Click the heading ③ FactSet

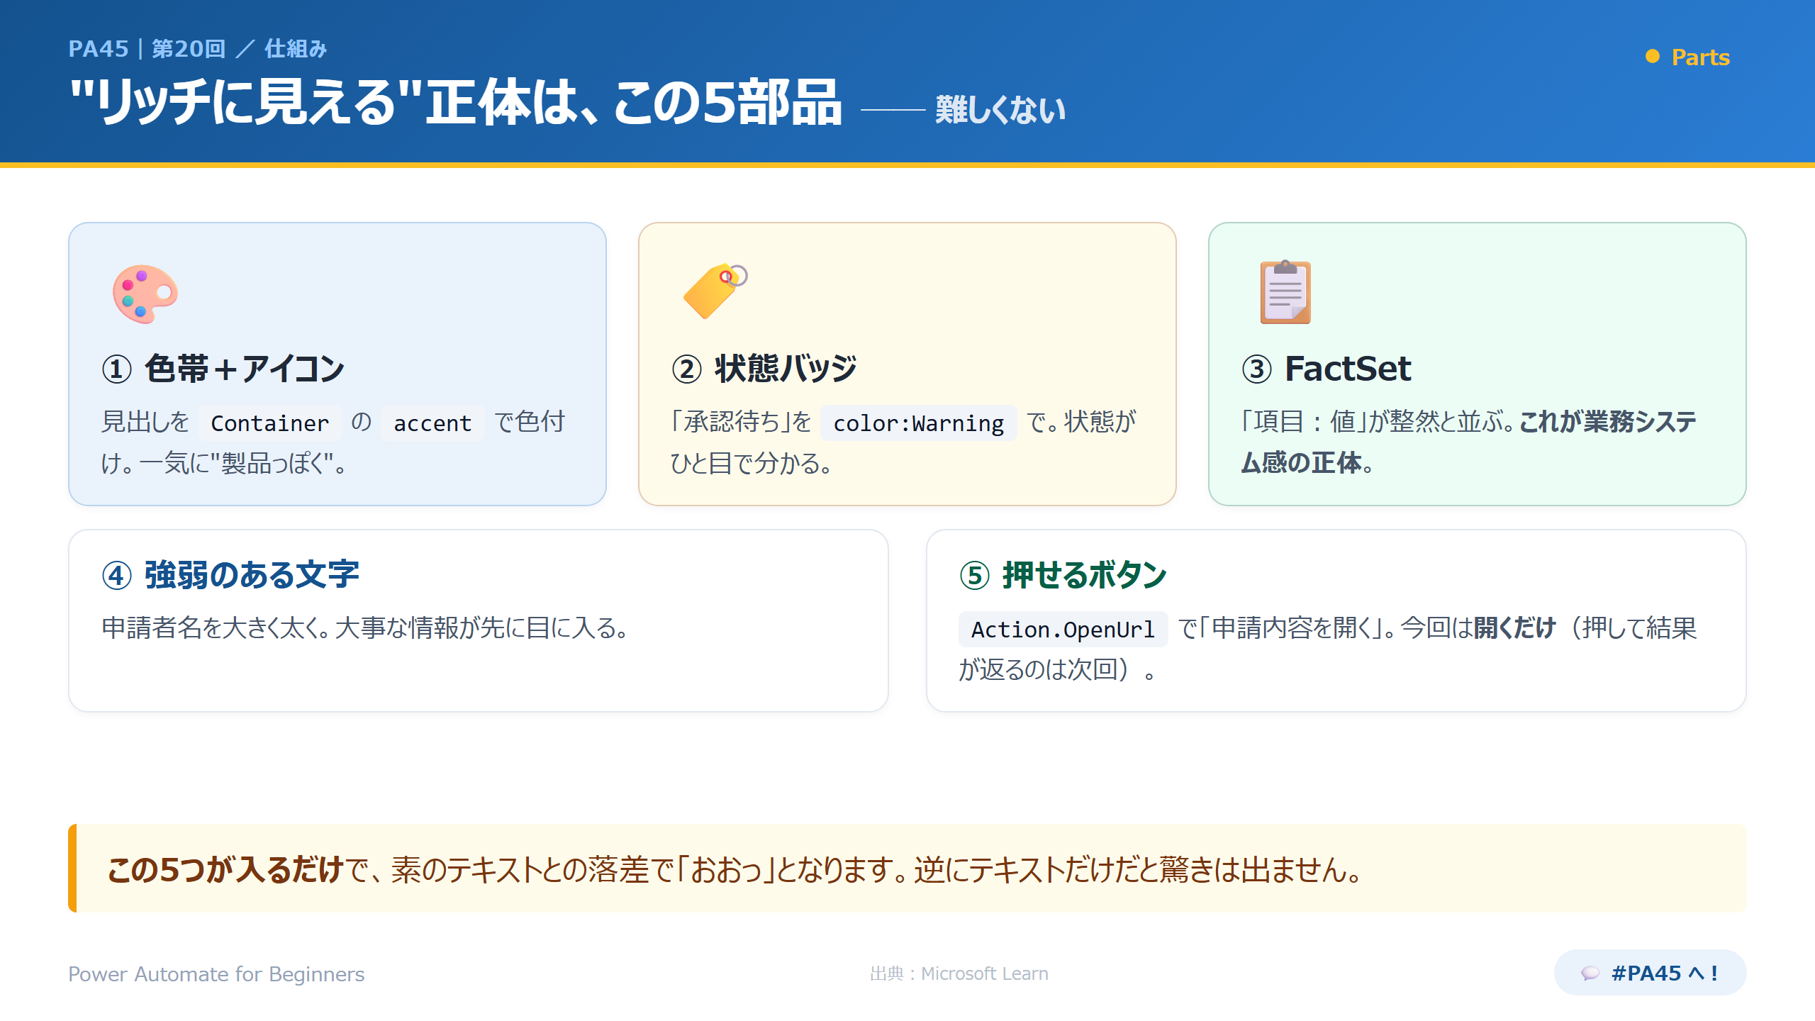[x=1327, y=369]
